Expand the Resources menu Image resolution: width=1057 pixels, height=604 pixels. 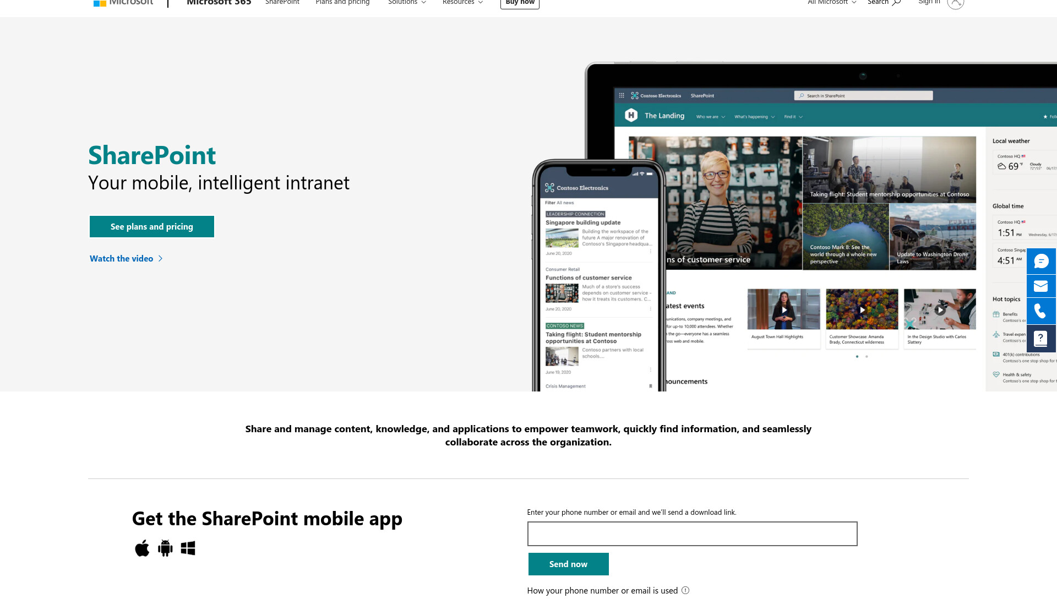[x=462, y=2]
